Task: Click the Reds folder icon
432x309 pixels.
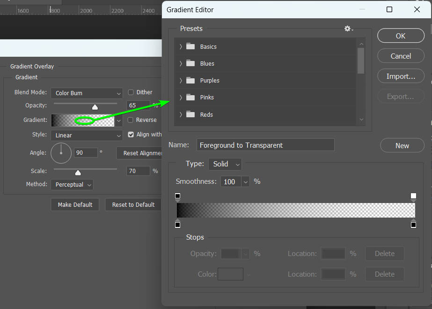Action: pos(190,114)
